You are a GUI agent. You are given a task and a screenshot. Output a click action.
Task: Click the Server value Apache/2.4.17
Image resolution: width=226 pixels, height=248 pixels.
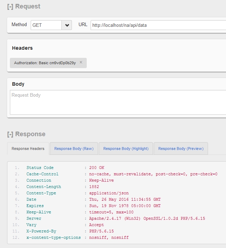click(x=147, y=218)
